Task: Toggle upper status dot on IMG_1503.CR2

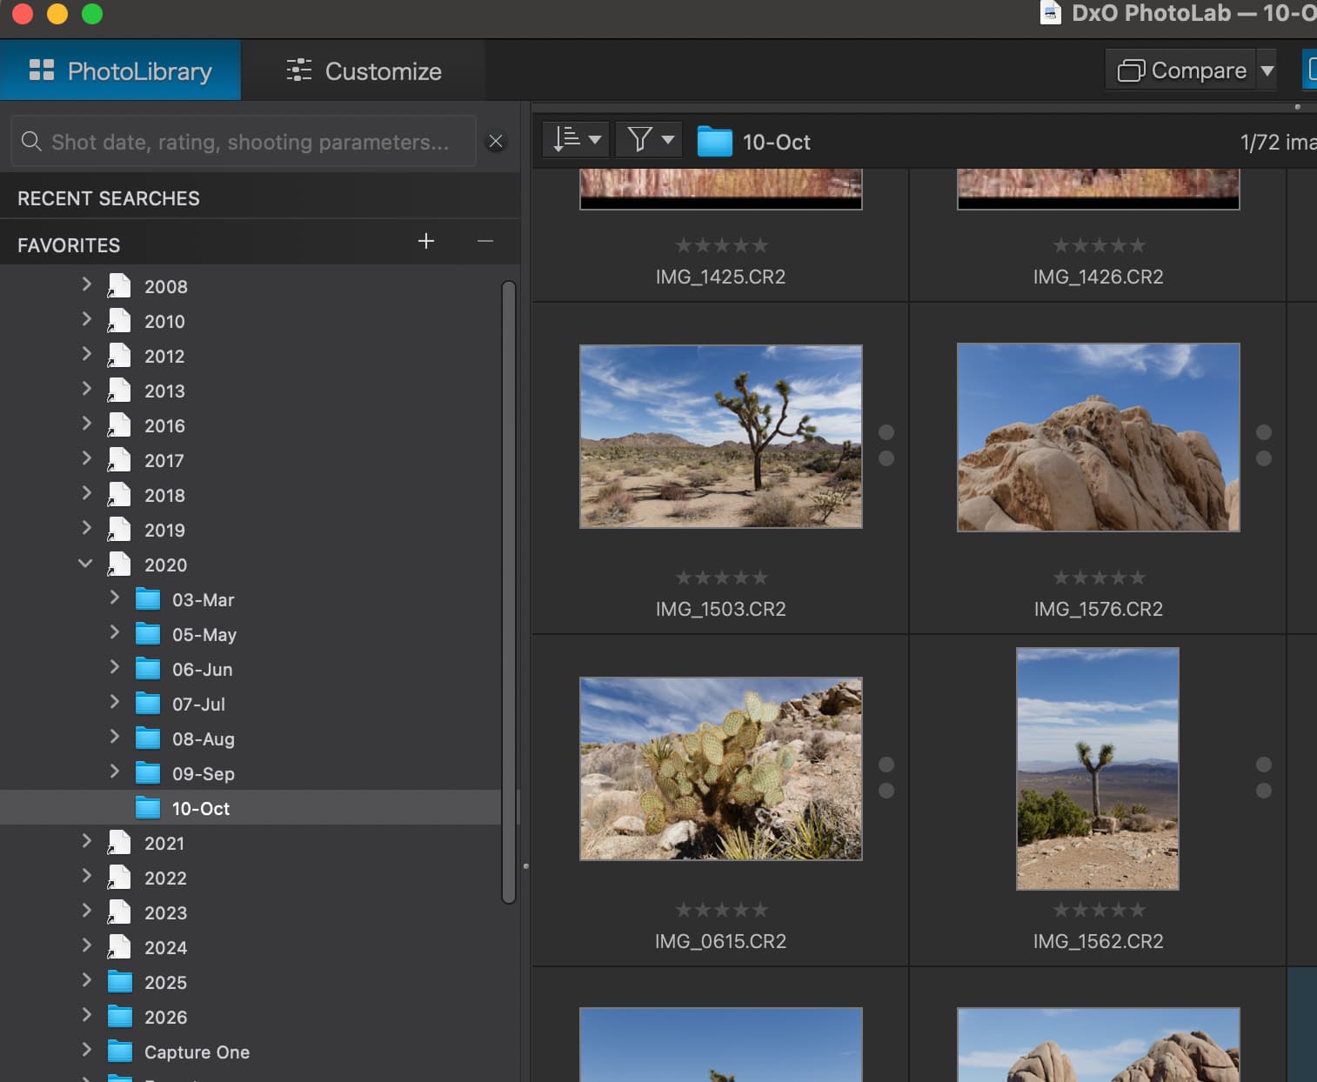Action: 886,432
